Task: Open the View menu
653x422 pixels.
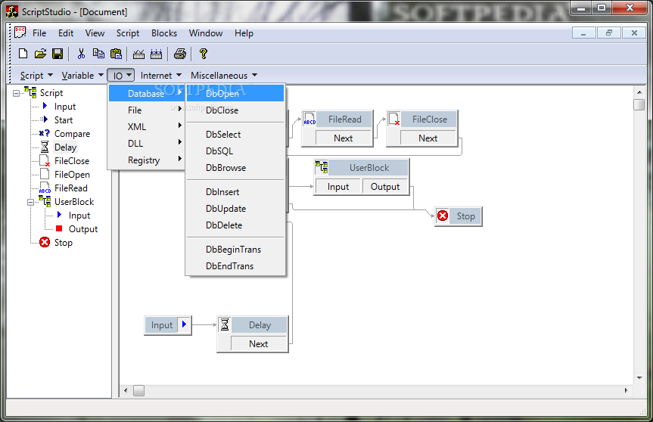Action: pyautogui.click(x=95, y=33)
